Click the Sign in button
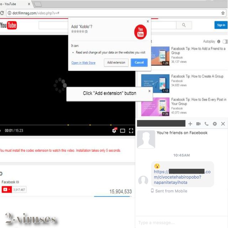This screenshot has width=228, height=228. [x=221, y=25]
